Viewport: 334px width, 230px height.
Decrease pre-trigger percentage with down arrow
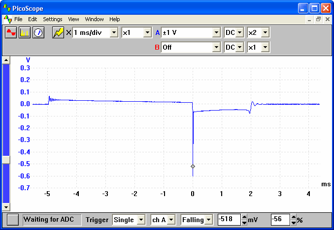(294, 223)
